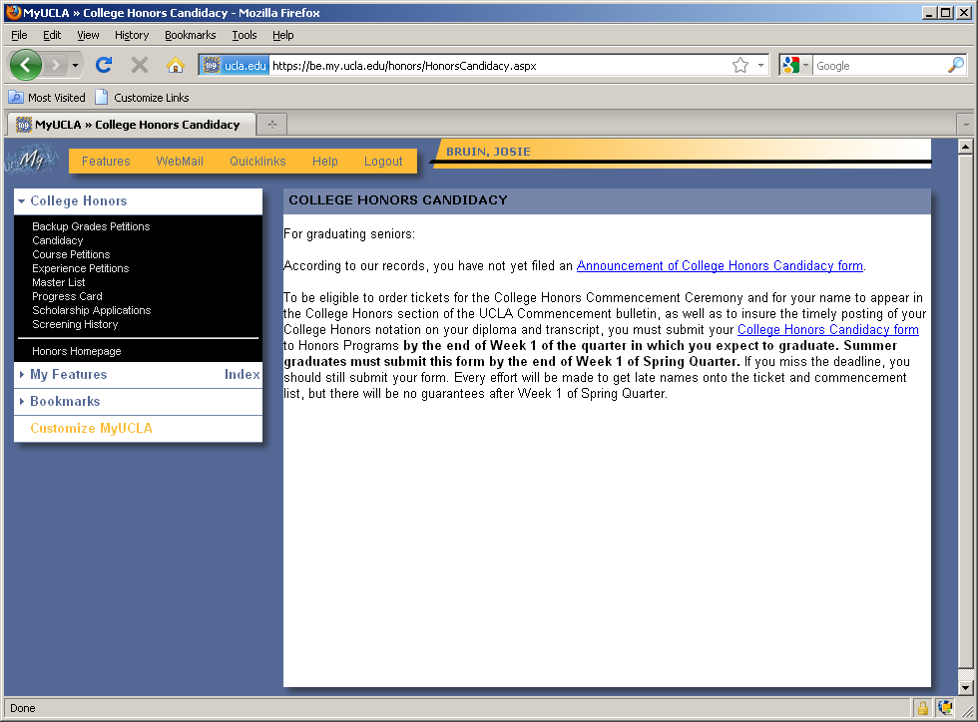Click the padlock security icon in status bar
978x722 pixels.
click(x=923, y=708)
